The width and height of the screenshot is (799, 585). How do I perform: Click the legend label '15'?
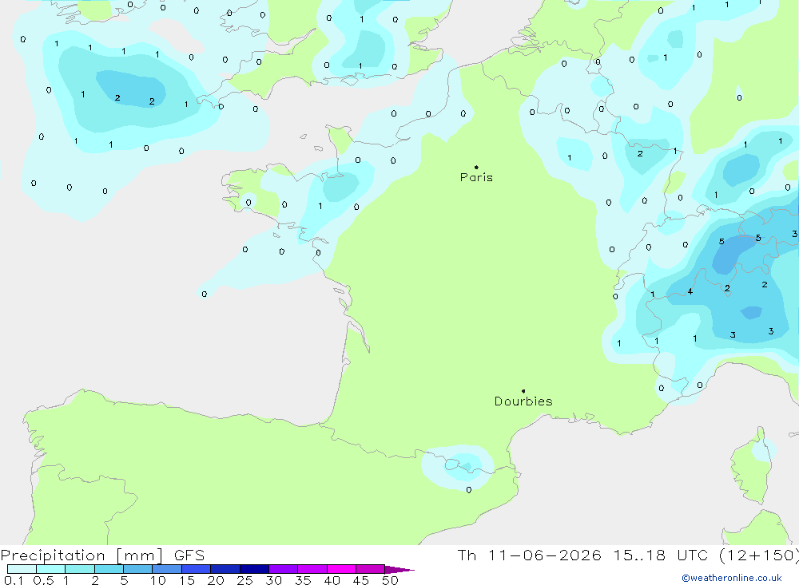187,580
